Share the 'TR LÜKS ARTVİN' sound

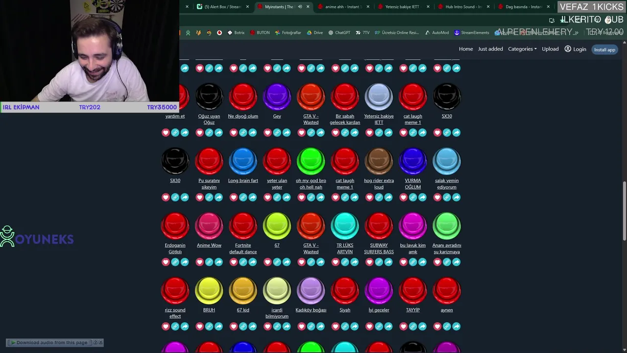point(355,262)
